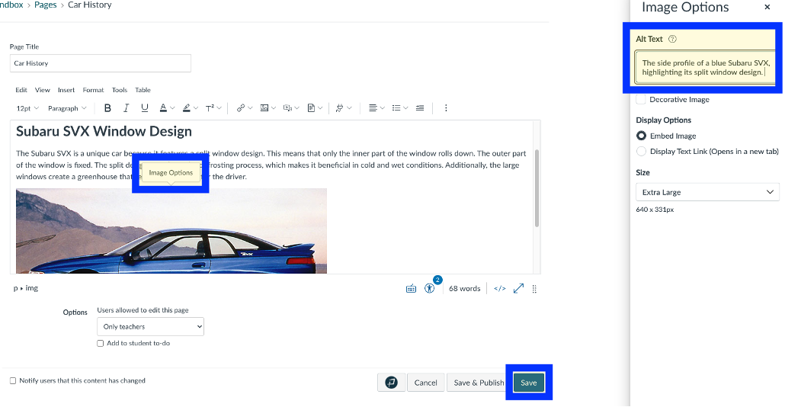This screenshot has width=785, height=407.
Task: Apply background highlight color with marker icon
Action: 186,108
